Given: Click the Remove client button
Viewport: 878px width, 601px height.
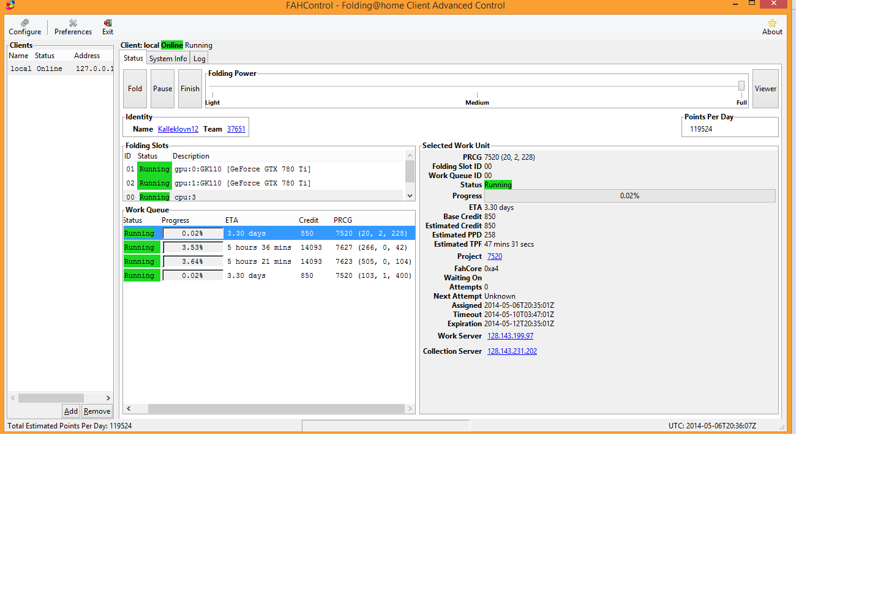Looking at the screenshot, I should click(x=97, y=411).
